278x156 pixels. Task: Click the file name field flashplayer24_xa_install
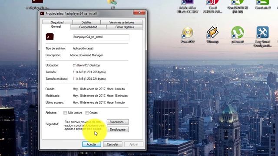click(x=101, y=37)
